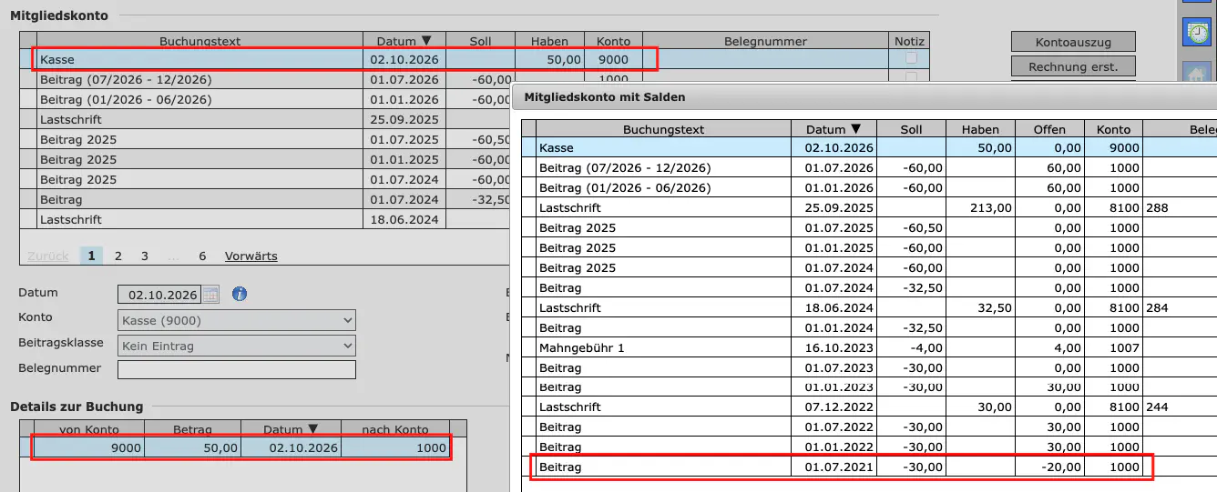Click Konto 1007 in the Salden popup
1217x492 pixels.
[x=1124, y=347]
